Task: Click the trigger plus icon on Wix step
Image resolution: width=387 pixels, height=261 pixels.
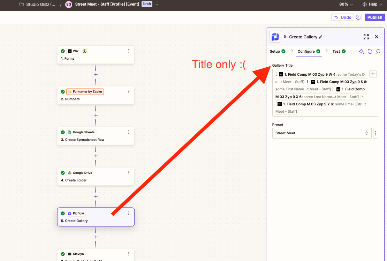Action: [85, 51]
